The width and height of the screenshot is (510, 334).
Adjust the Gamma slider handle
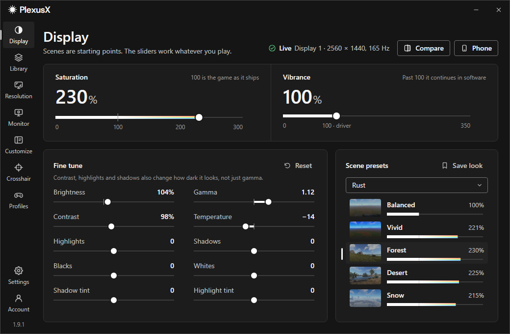click(x=268, y=202)
